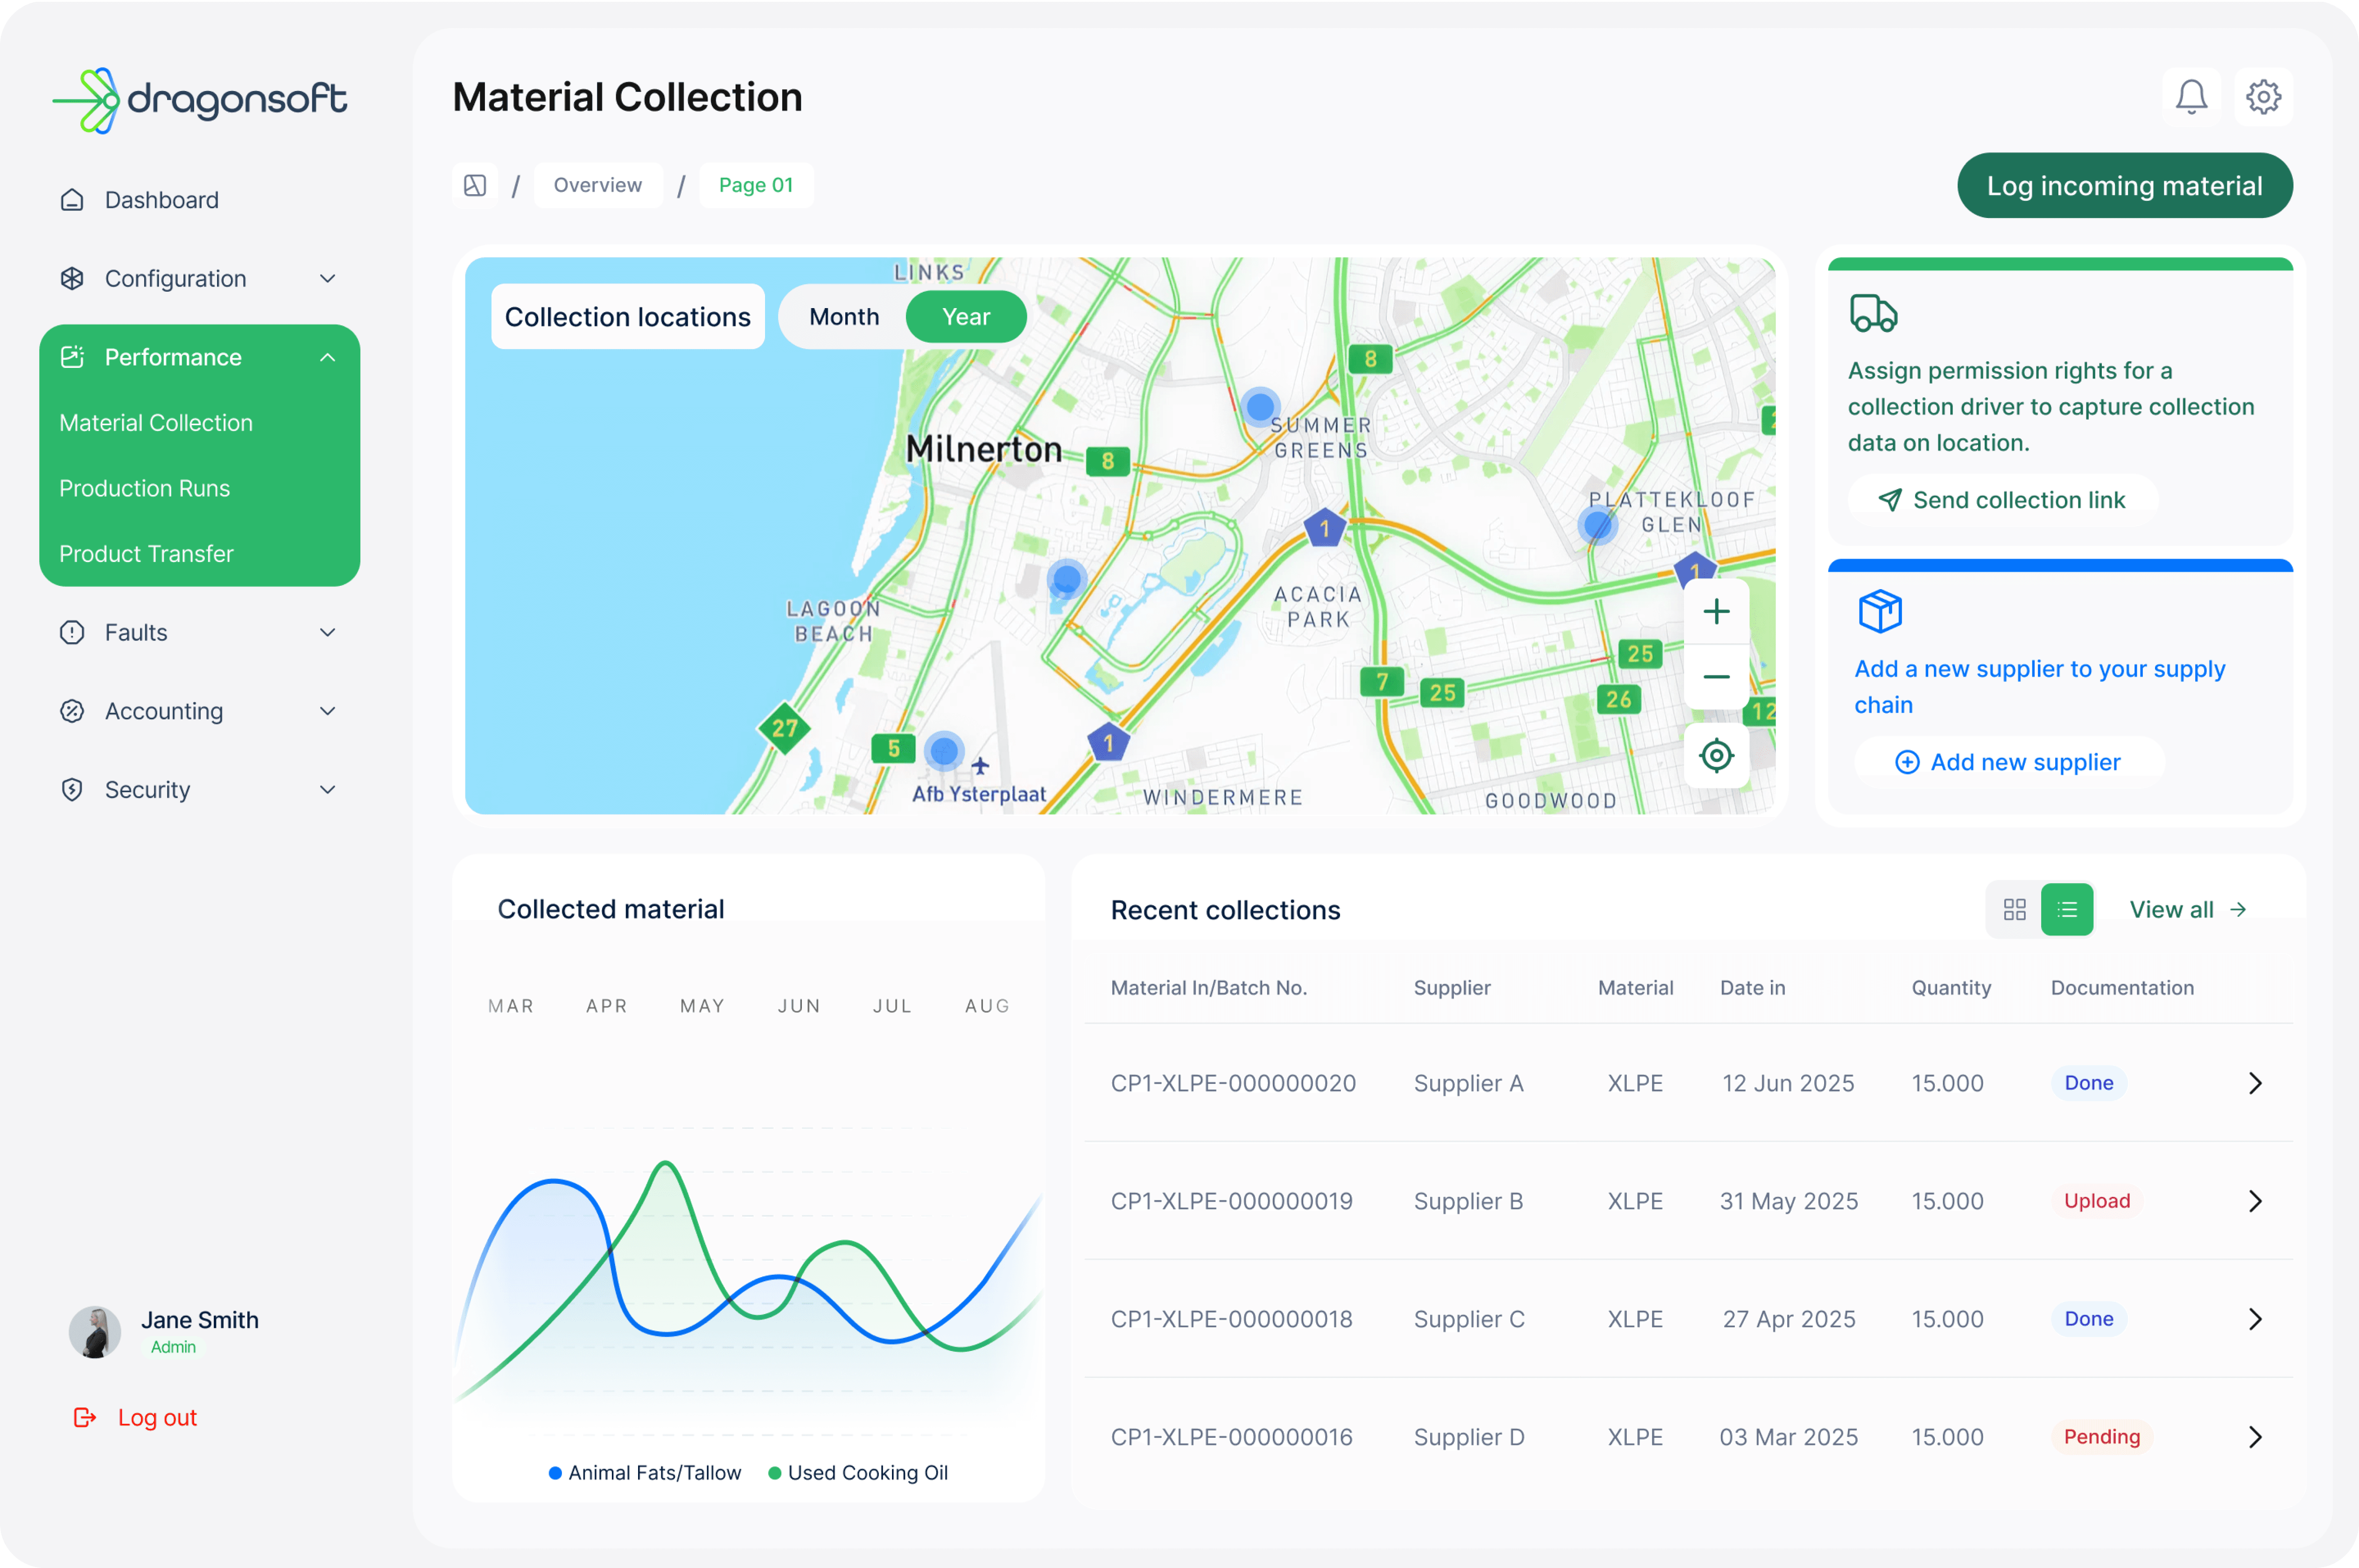Expand the Configuration menu chevron
Viewport: 2359px width, 1568px height.
(x=327, y=279)
